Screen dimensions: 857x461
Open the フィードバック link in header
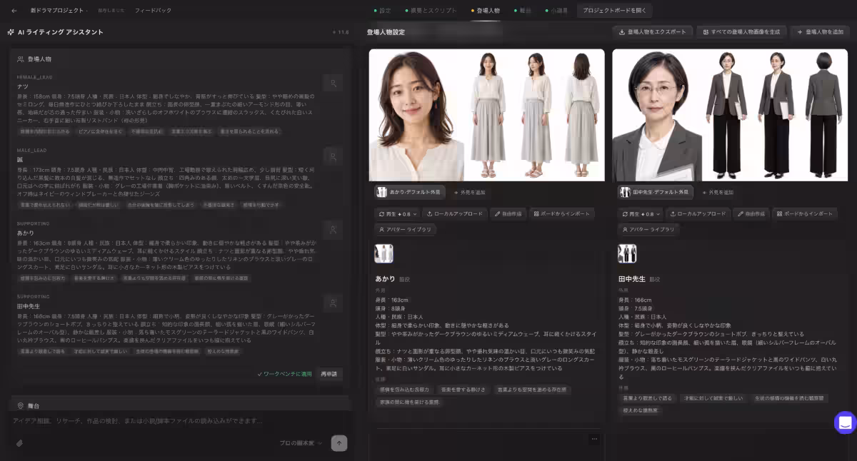tap(153, 11)
